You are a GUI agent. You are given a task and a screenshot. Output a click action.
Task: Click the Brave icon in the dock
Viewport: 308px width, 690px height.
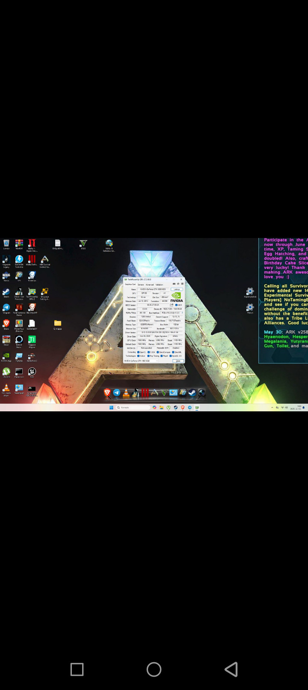click(107, 393)
